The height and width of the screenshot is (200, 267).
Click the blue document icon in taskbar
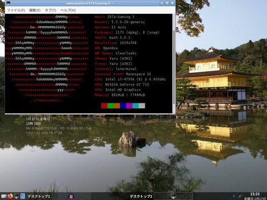point(23,196)
